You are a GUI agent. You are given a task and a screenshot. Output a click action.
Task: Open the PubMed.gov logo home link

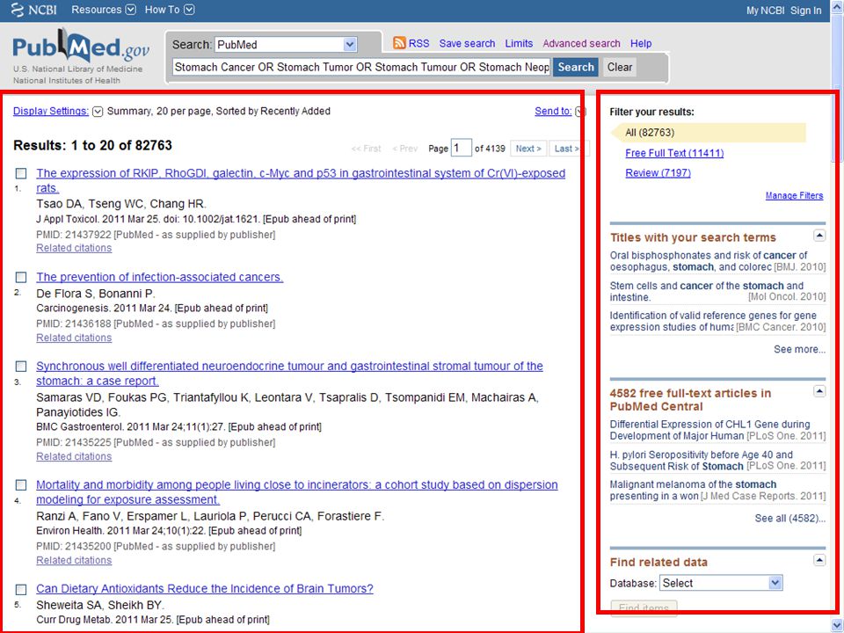point(81,45)
